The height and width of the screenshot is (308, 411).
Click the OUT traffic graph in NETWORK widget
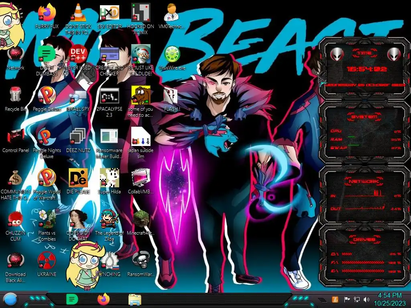364,208
